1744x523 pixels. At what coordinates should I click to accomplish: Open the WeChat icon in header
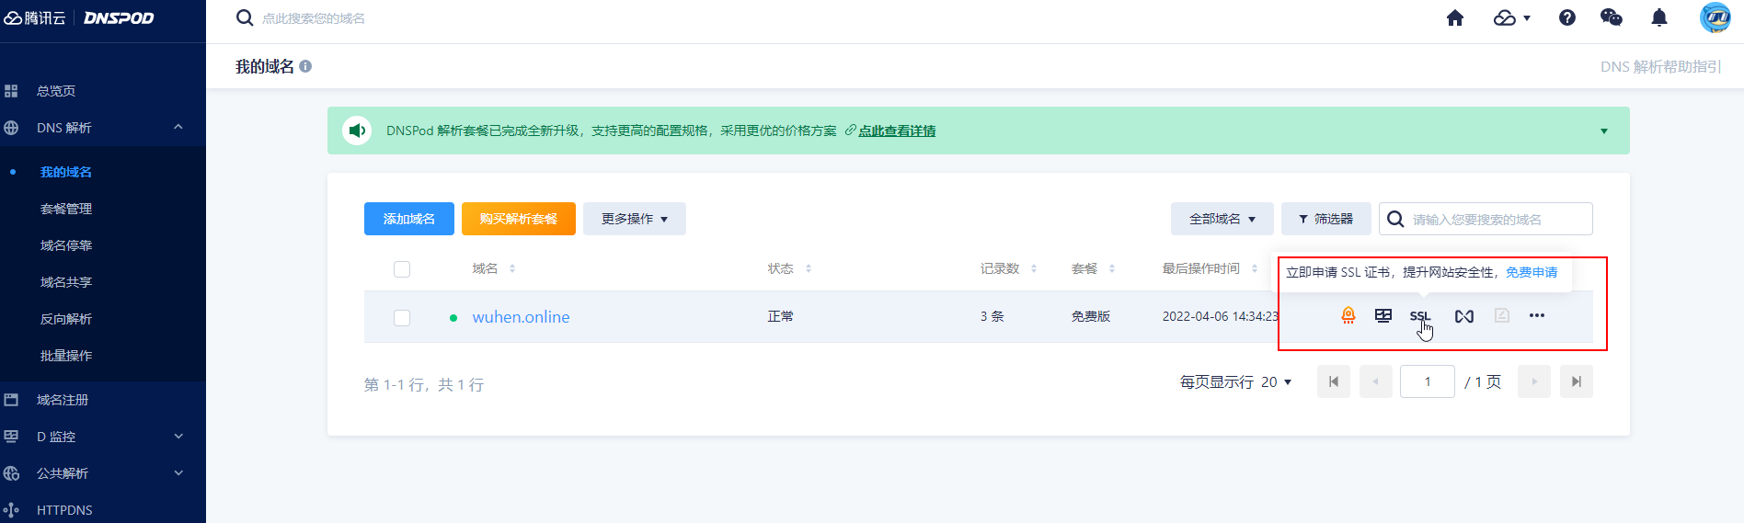tap(1612, 18)
